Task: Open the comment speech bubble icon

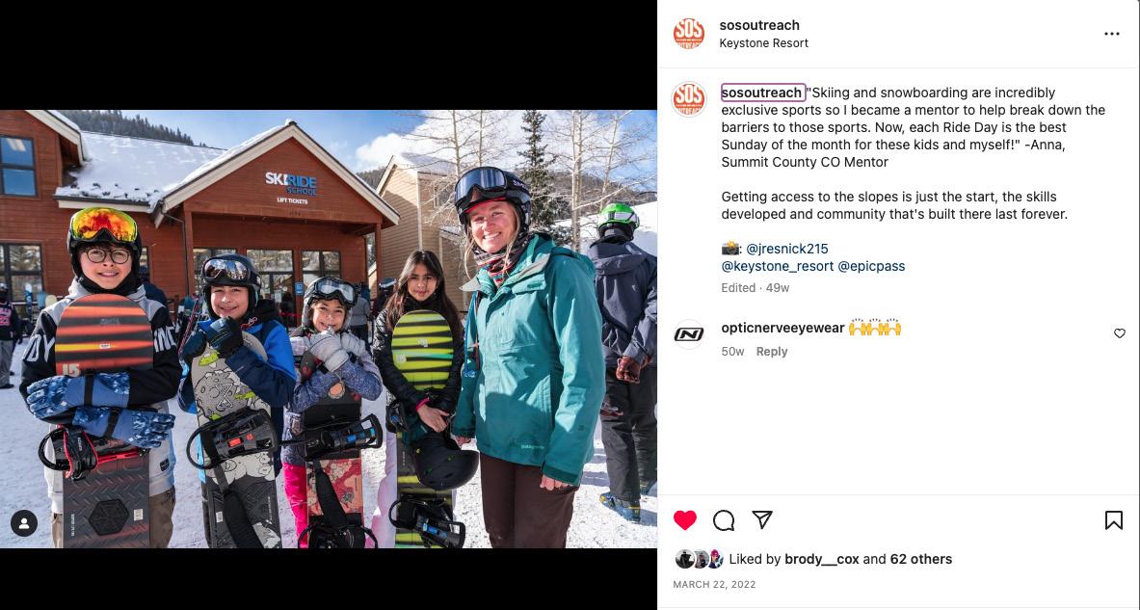Action: tap(724, 519)
